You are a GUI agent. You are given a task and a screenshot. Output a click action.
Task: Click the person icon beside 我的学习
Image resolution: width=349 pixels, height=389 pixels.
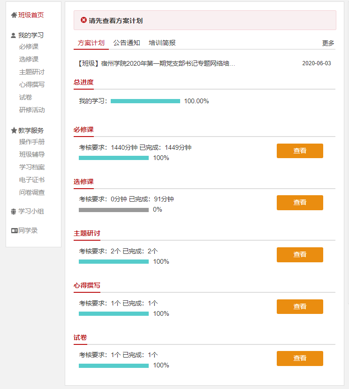coord(14,35)
